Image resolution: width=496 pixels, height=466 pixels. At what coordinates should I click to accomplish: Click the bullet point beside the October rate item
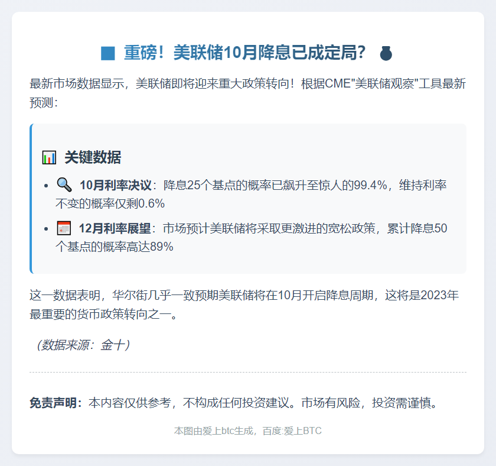pos(45,185)
